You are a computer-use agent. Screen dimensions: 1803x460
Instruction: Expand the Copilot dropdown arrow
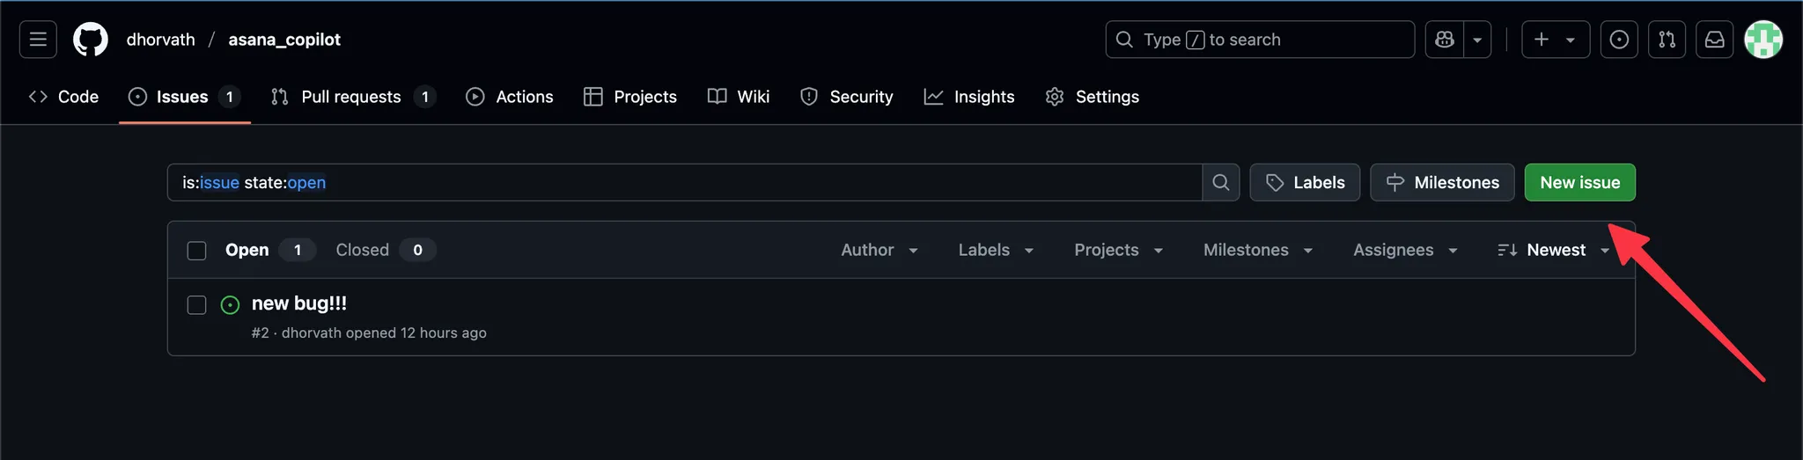[1477, 40]
